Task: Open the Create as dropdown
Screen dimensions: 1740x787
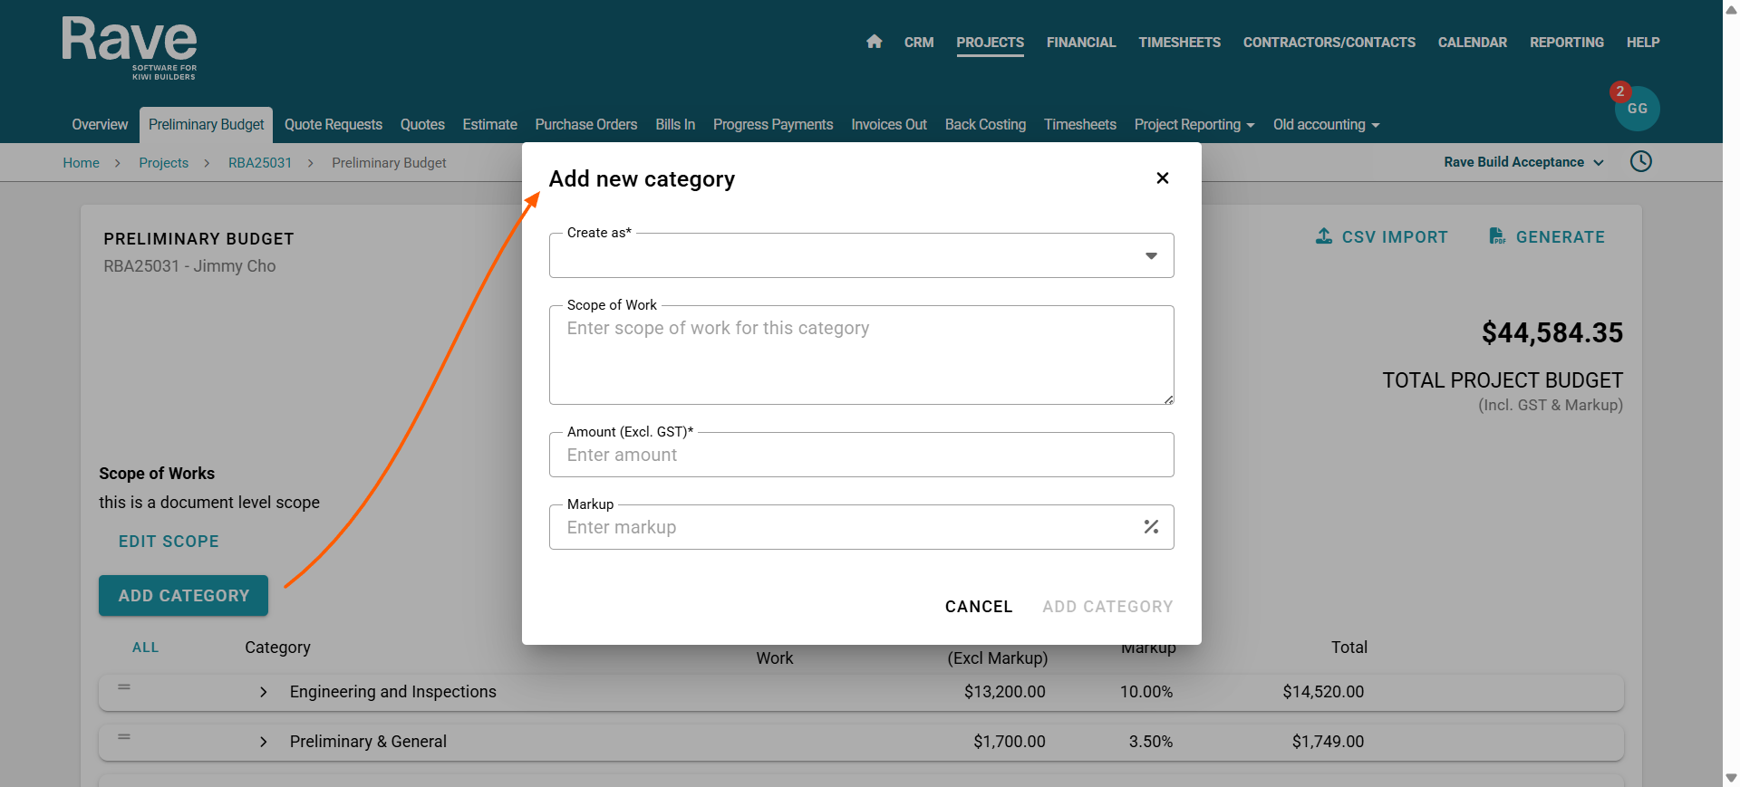Action: [x=861, y=256]
